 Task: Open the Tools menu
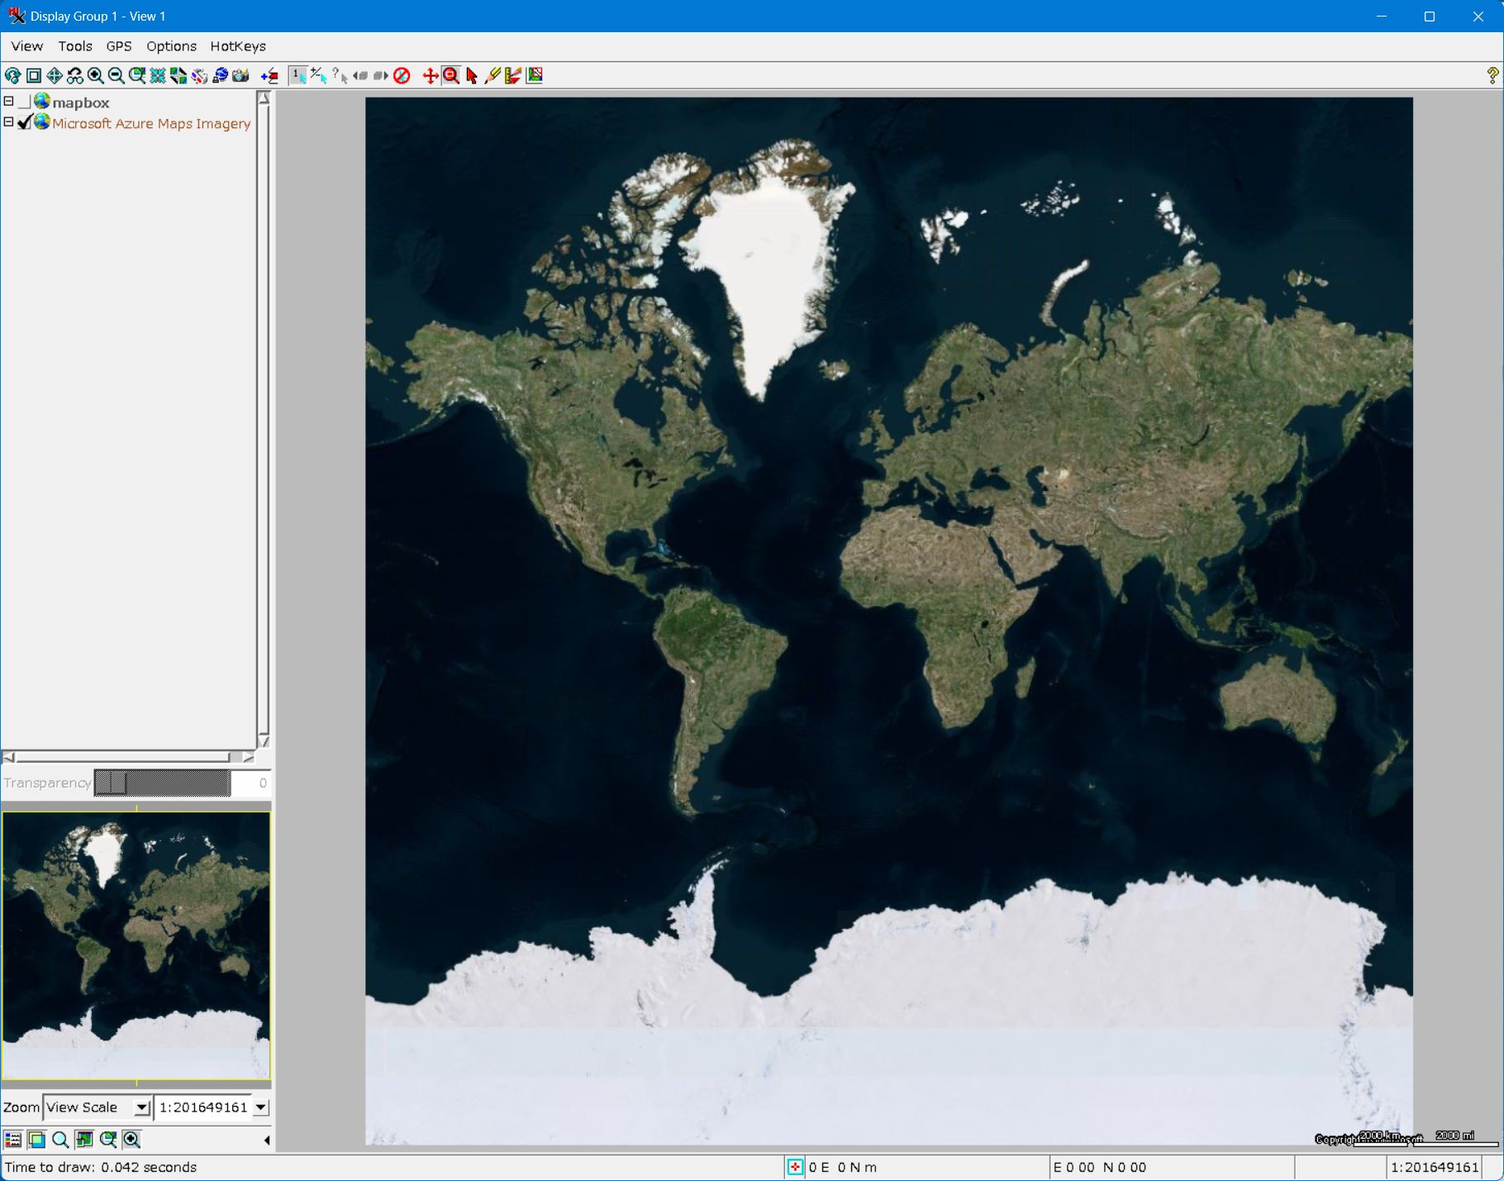point(74,46)
